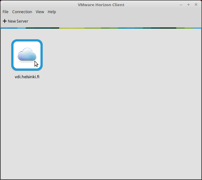Screen dimensions: 202x180
Task: Open the Connection menu
Action: [22, 12]
